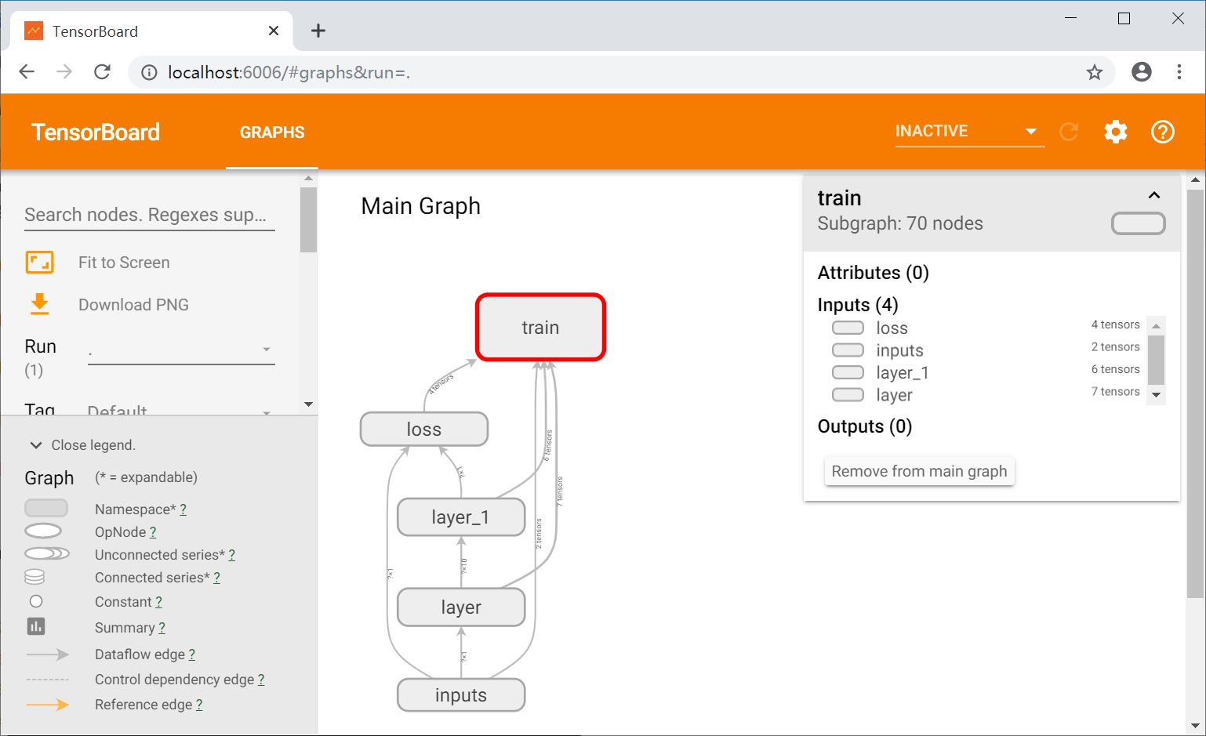The height and width of the screenshot is (736, 1206).
Task: Click the Download PNG arrow icon
Action: click(x=40, y=304)
